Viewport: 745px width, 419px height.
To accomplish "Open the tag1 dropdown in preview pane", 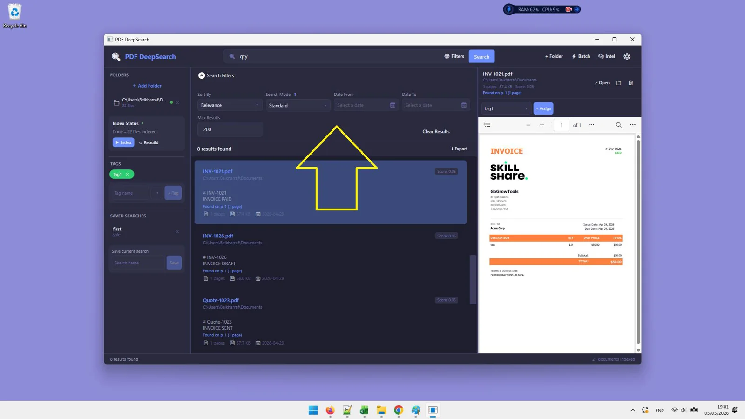I will tap(506, 108).
